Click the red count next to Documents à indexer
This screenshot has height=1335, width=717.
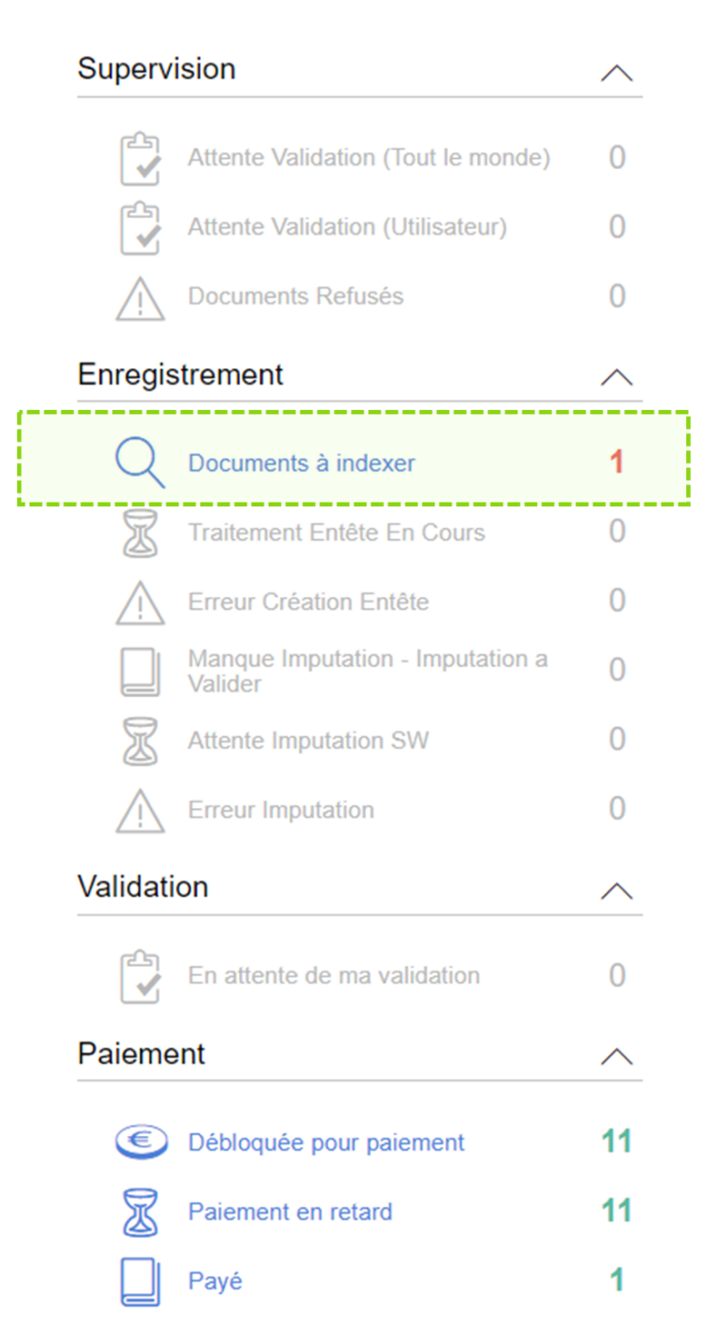point(616,462)
